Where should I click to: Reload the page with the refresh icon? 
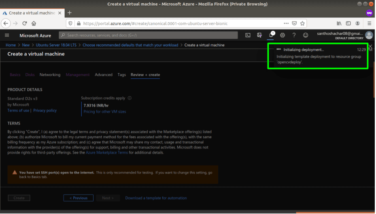24,23
